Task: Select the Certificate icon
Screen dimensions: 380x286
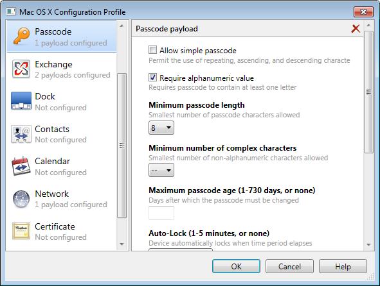Action: 21,231
